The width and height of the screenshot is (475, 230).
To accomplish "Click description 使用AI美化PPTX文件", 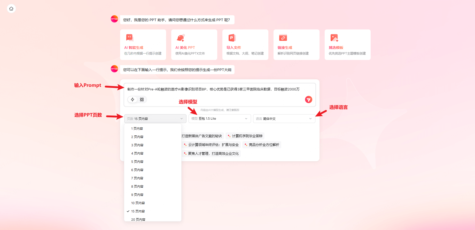I will 190,53.
